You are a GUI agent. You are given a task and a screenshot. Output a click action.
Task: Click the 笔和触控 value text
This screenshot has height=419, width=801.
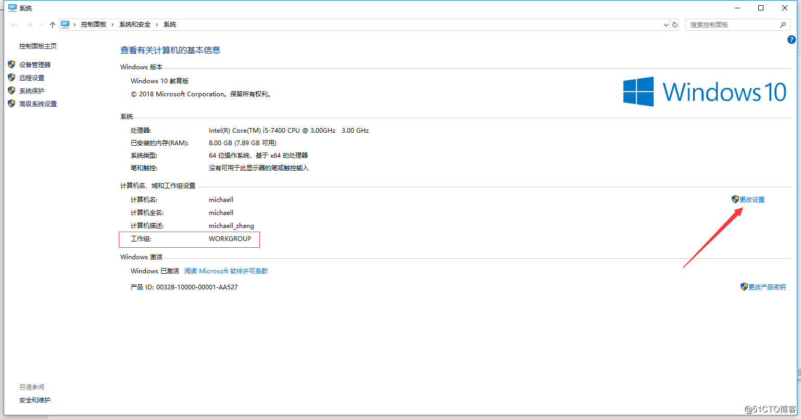(259, 168)
